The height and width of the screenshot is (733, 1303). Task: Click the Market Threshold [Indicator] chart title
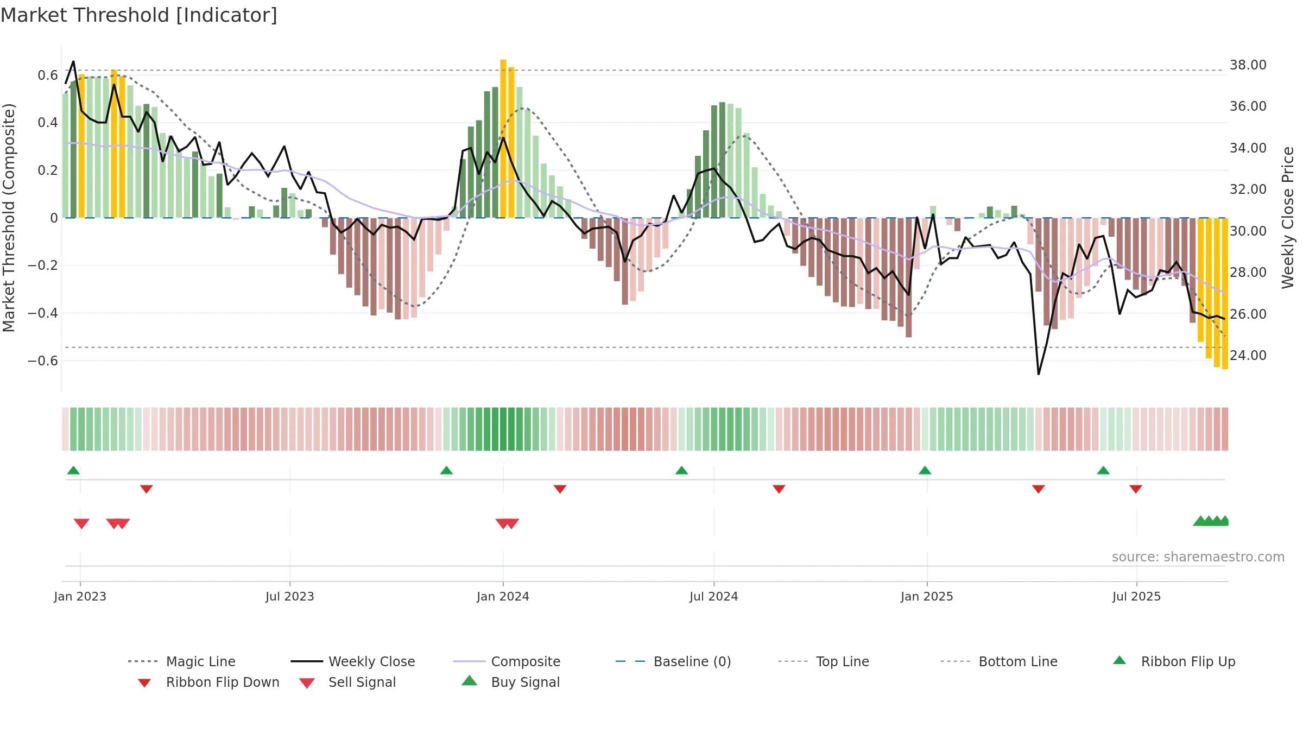[139, 15]
